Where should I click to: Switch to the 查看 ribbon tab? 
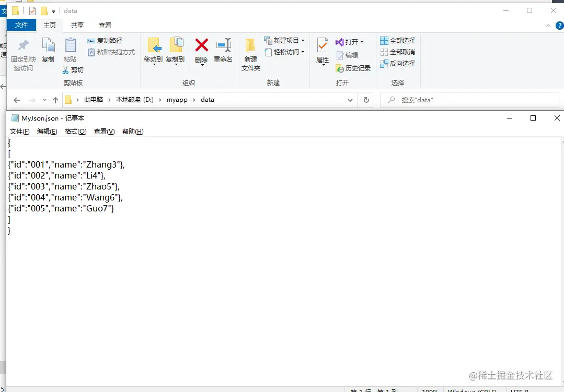pyautogui.click(x=105, y=25)
